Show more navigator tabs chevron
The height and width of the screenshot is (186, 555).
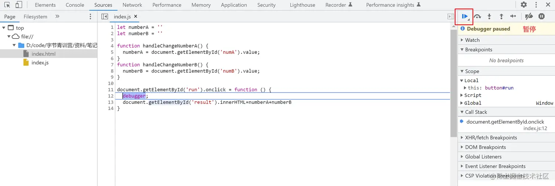click(57, 17)
